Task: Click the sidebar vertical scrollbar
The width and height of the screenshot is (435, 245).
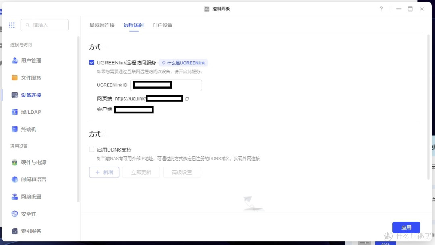Action: click(x=78, y=119)
